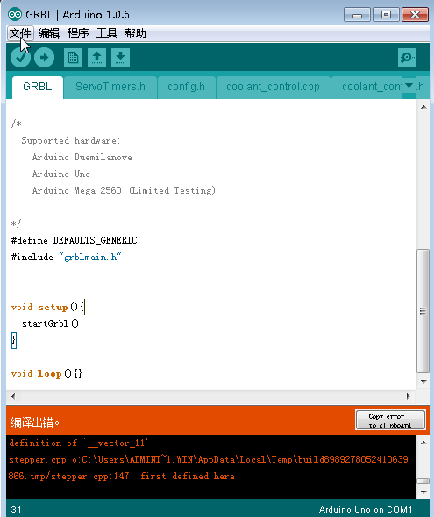The width and height of the screenshot is (434, 517).
Task: Open the Serial Monitor magnifier icon
Action: [407, 57]
